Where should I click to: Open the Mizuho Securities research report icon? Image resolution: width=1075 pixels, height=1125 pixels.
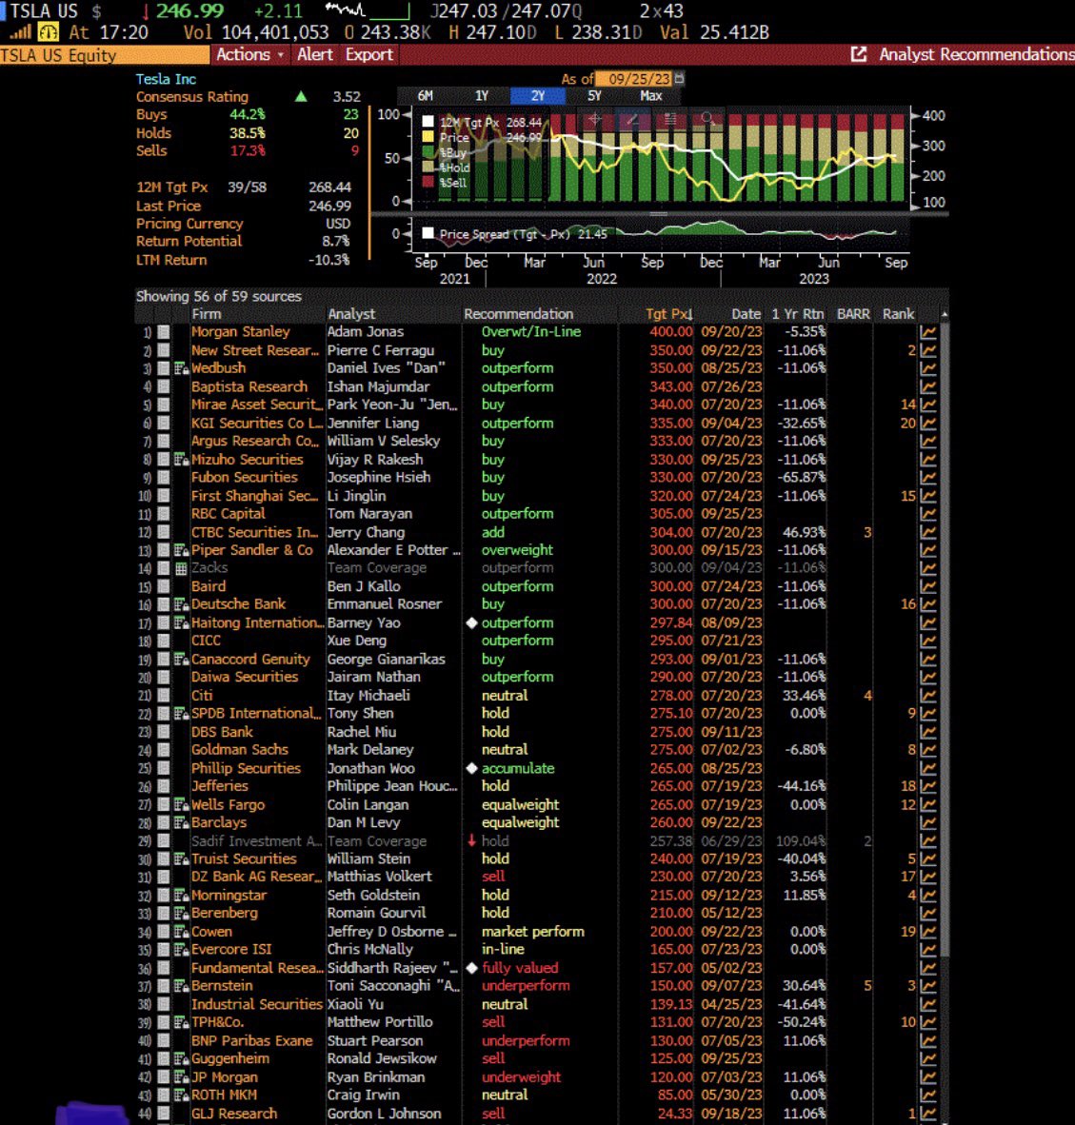[182, 459]
